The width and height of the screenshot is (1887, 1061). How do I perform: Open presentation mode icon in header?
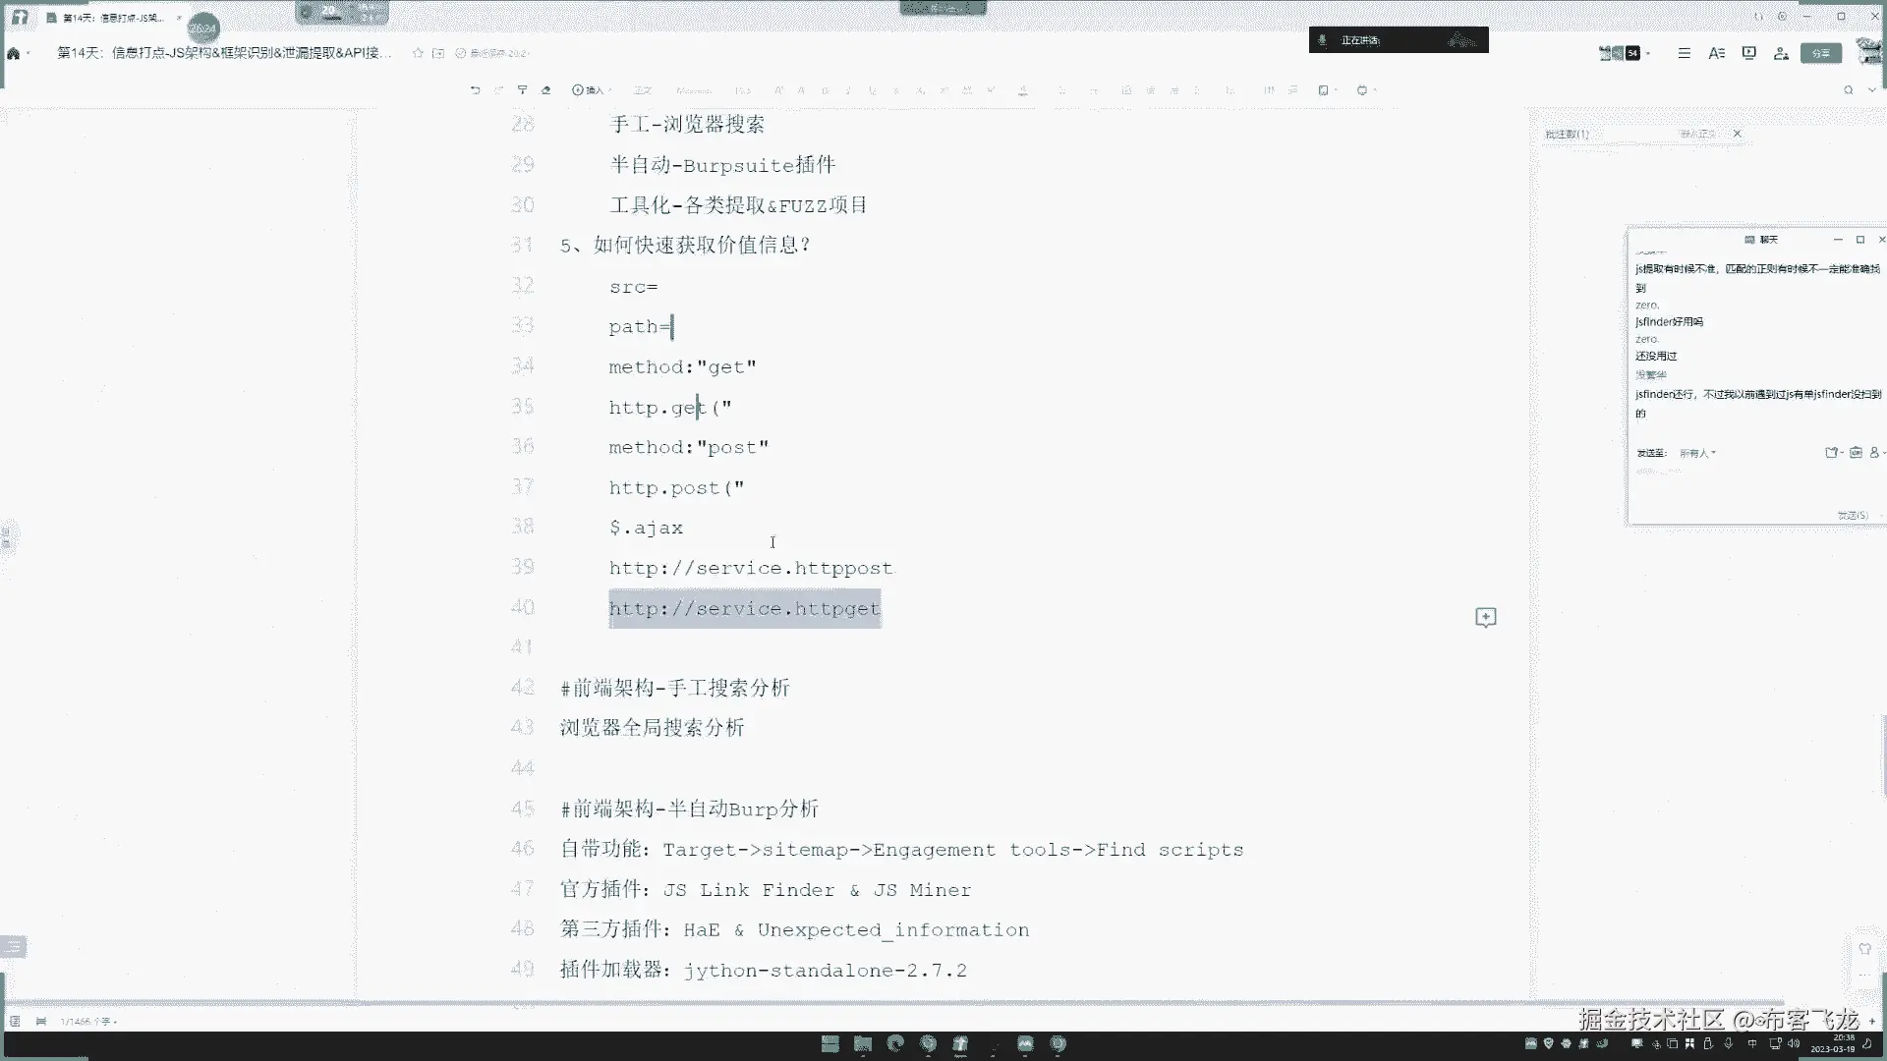point(1748,53)
